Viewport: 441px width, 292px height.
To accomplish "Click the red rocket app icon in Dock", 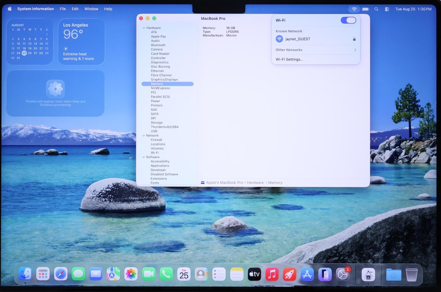I will pos(290,274).
